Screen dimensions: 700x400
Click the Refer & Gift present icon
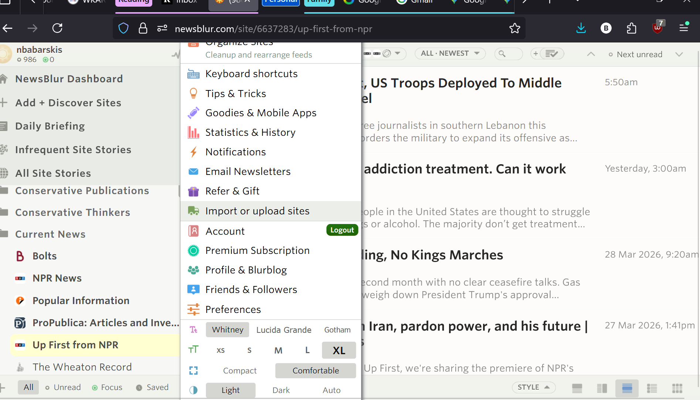click(x=193, y=191)
